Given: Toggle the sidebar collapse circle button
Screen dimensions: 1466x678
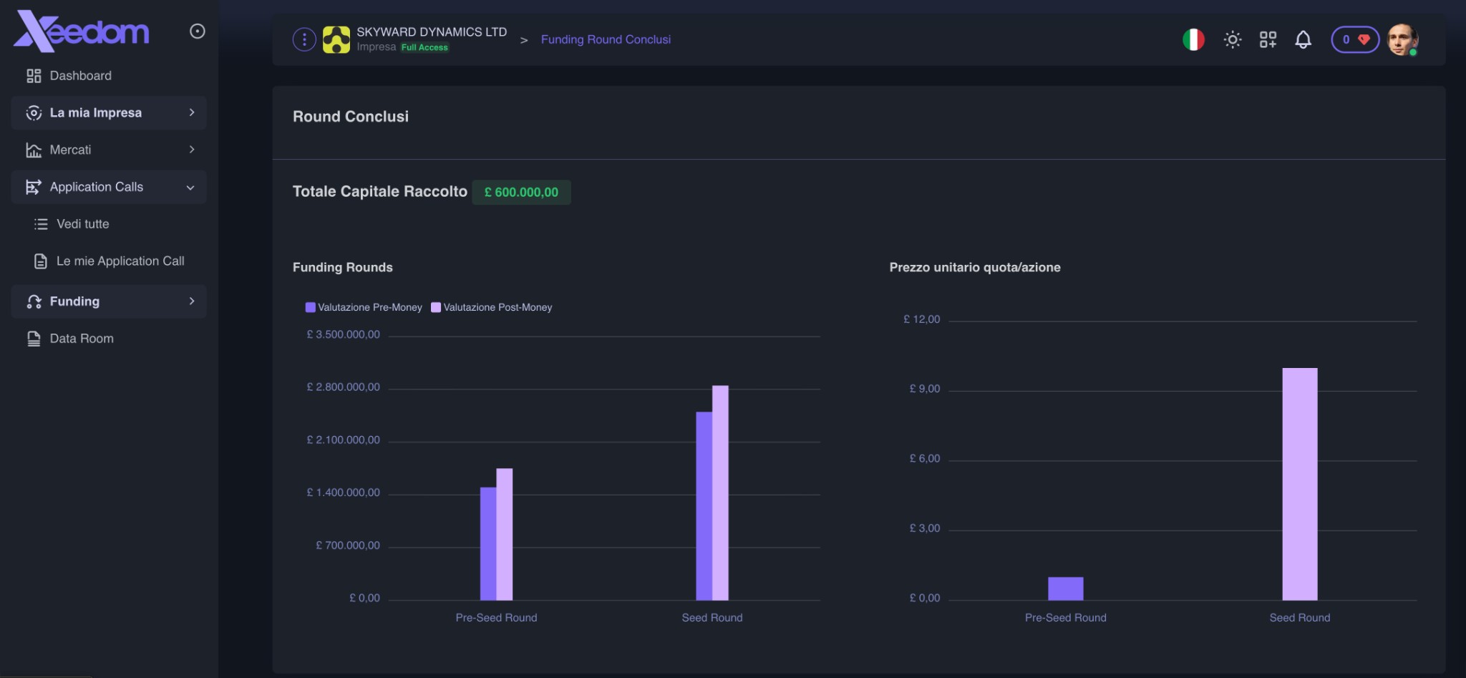Looking at the screenshot, I should 198,31.
